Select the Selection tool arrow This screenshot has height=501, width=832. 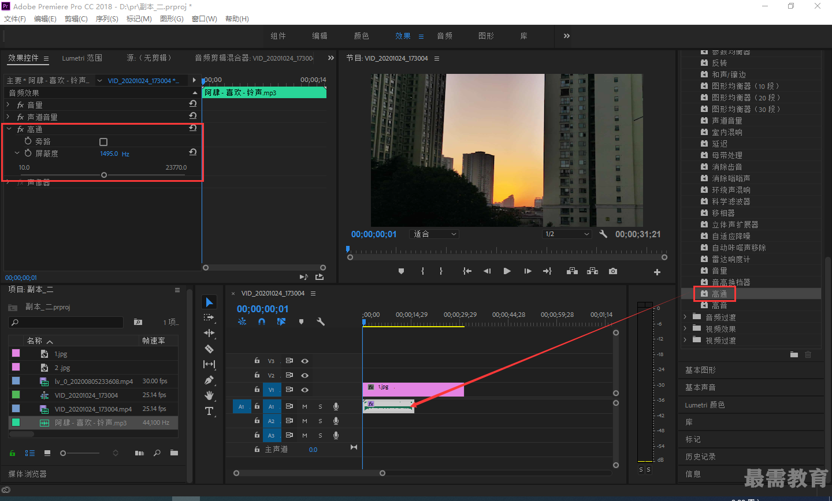[x=209, y=302]
